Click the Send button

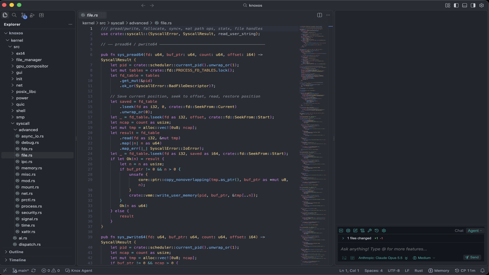(x=472, y=257)
